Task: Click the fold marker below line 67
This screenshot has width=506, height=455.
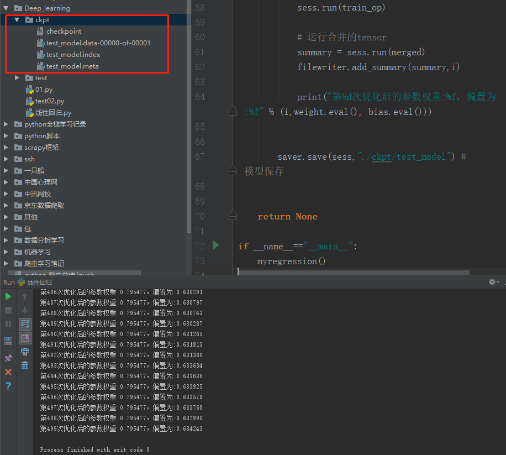Action: tap(233, 170)
